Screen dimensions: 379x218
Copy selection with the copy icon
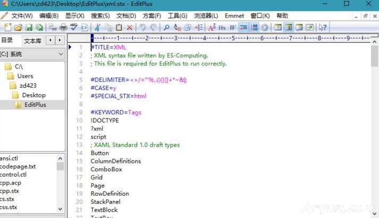point(108,27)
